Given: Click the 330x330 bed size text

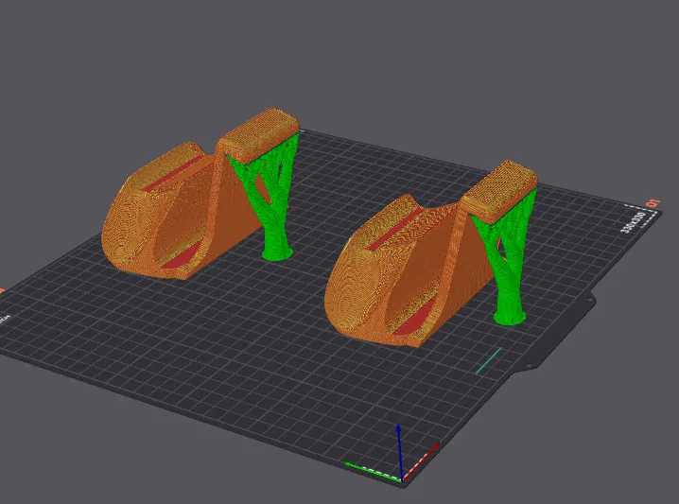Looking at the screenshot, I should click(633, 222).
